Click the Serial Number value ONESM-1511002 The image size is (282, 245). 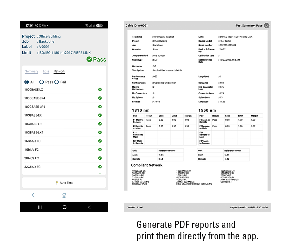pyautogui.click(x=228, y=45)
